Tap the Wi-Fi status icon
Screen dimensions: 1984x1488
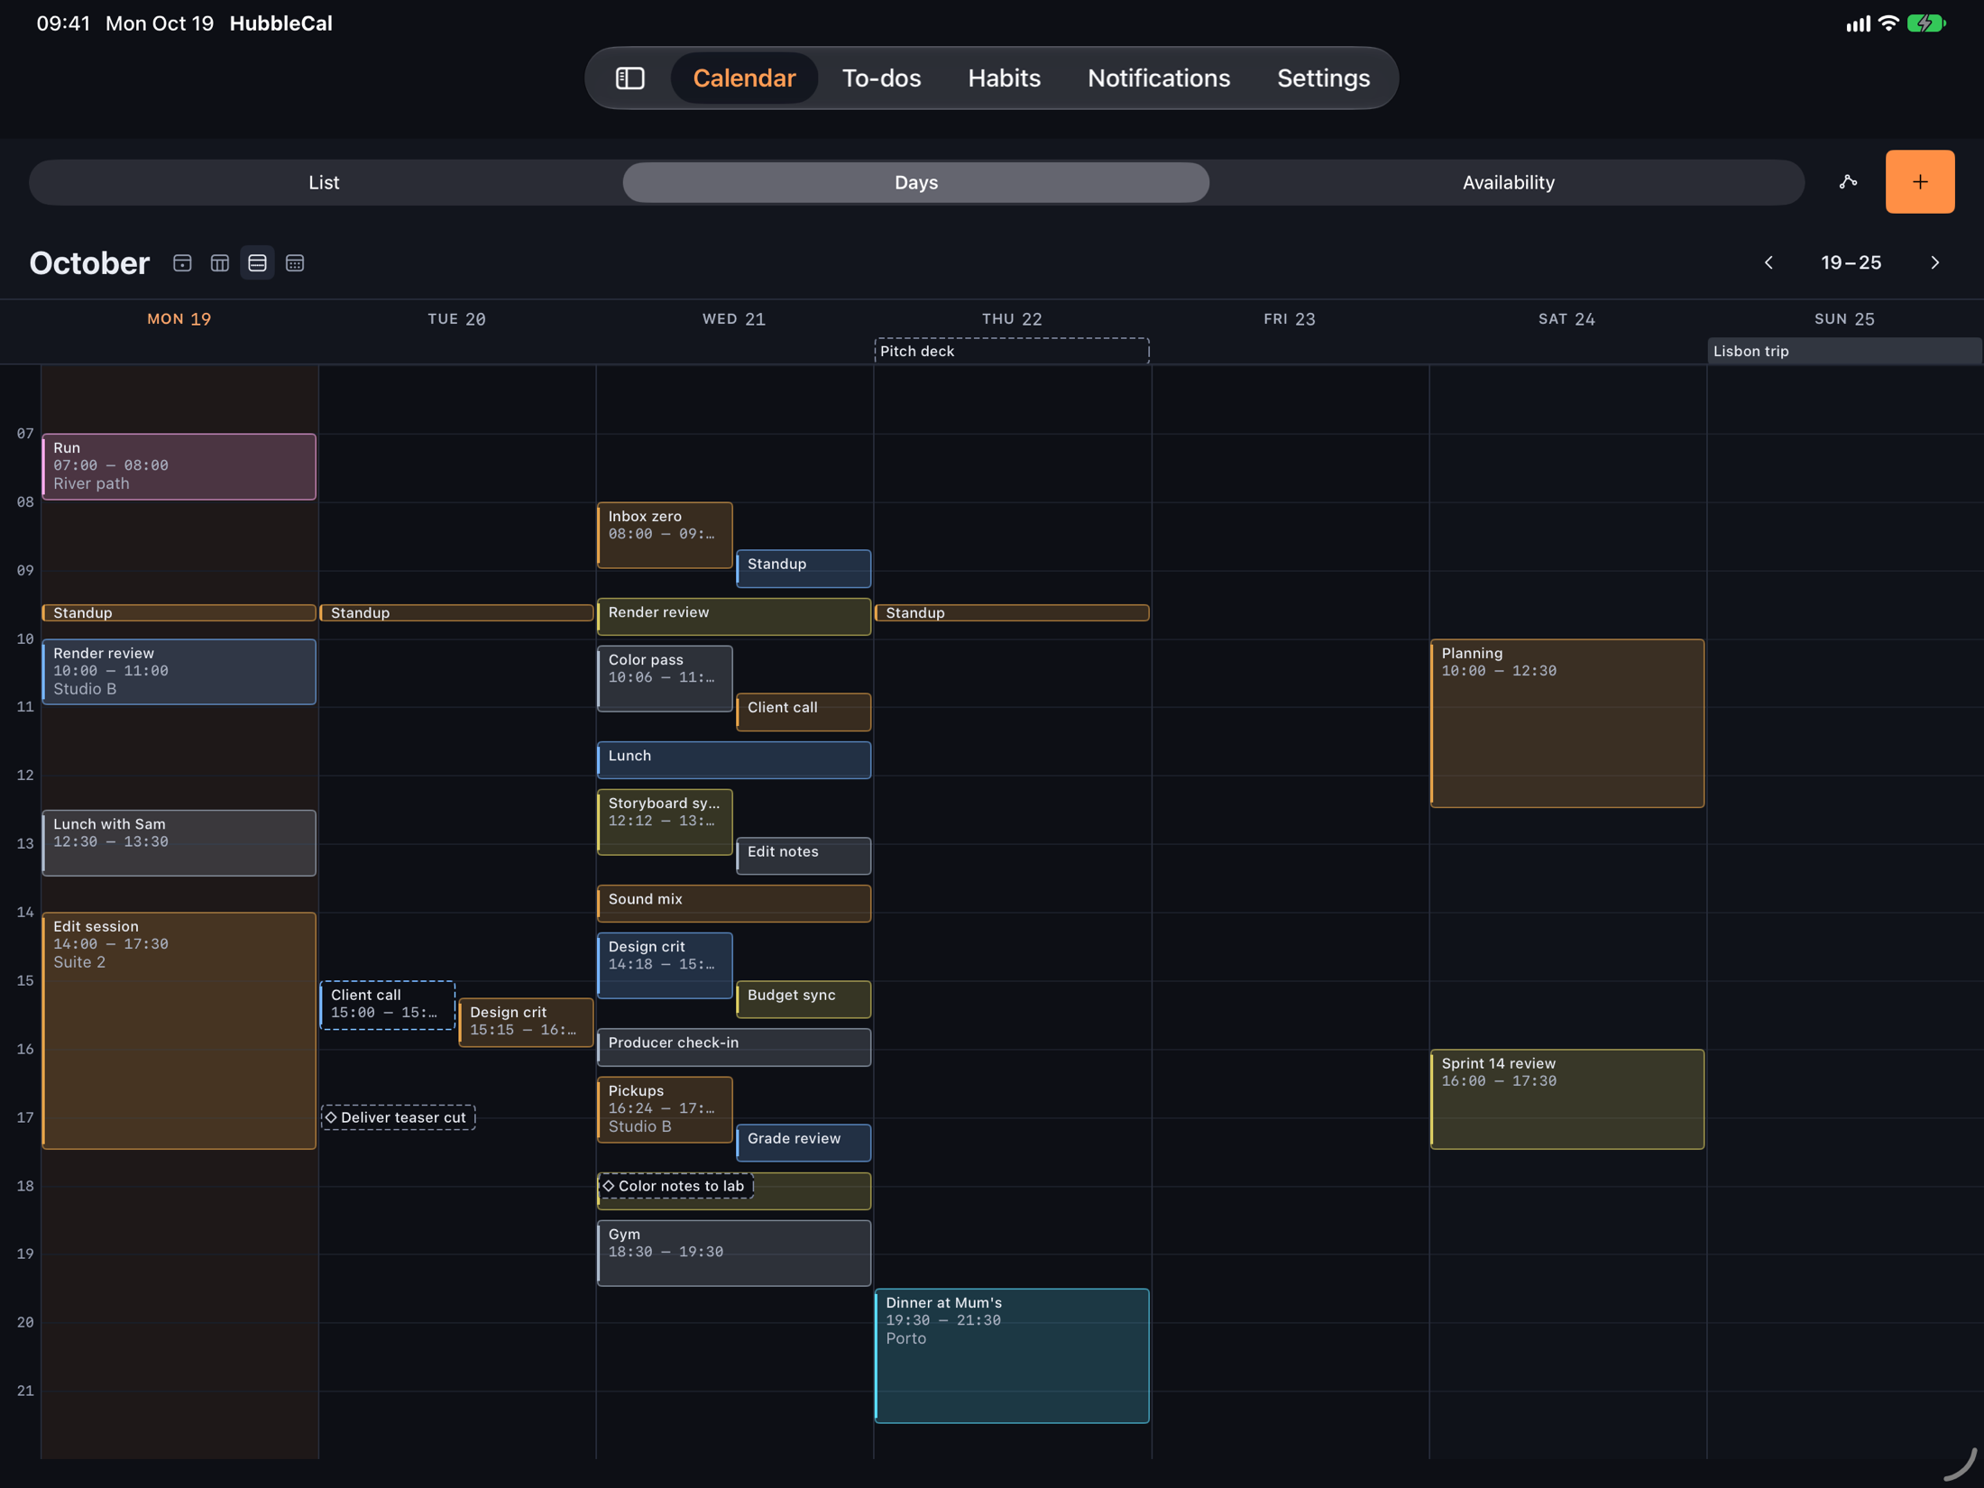pyautogui.click(x=1888, y=23)
